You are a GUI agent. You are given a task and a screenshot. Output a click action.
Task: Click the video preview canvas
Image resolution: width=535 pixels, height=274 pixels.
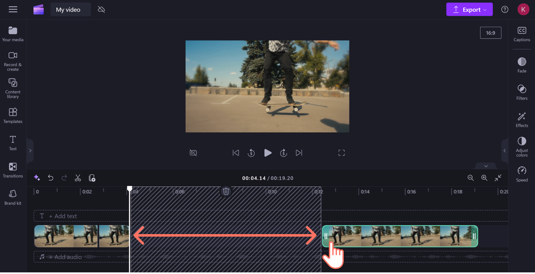pyautogui.click(x=267, y=86)
